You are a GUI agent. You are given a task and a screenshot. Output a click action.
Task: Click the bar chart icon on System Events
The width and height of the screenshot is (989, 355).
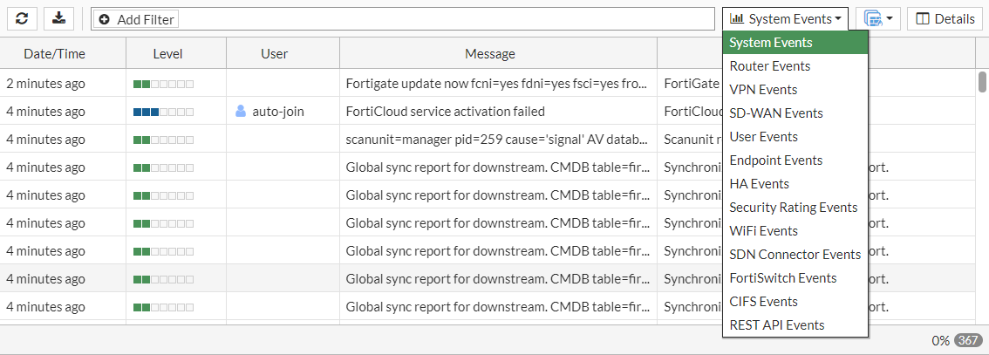(737, 18)
